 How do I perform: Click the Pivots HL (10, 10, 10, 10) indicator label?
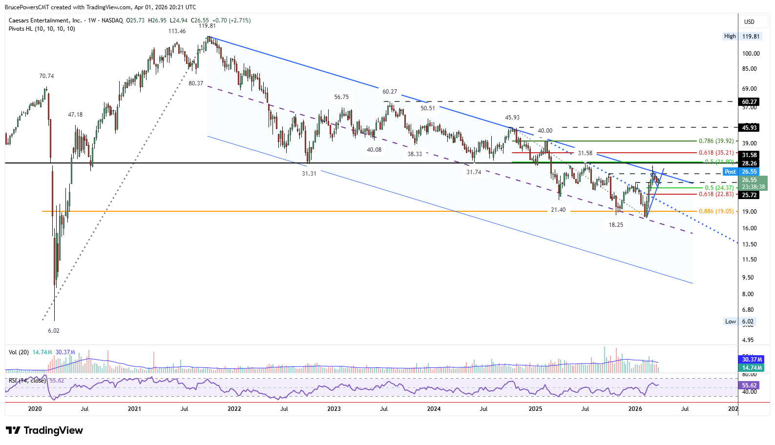(42, 29)
